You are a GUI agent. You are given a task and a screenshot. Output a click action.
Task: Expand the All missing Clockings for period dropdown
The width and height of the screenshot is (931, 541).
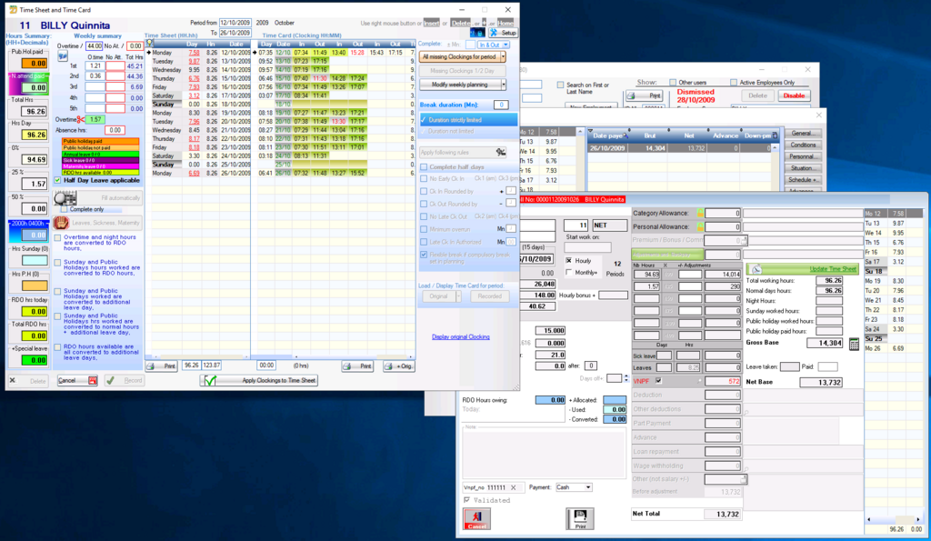(503, 56)
